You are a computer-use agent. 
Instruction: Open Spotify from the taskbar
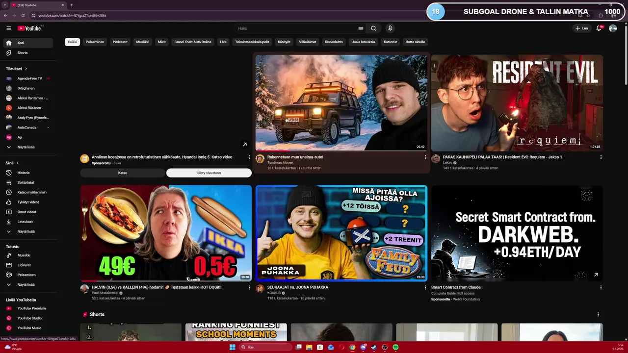click(395, 347)
